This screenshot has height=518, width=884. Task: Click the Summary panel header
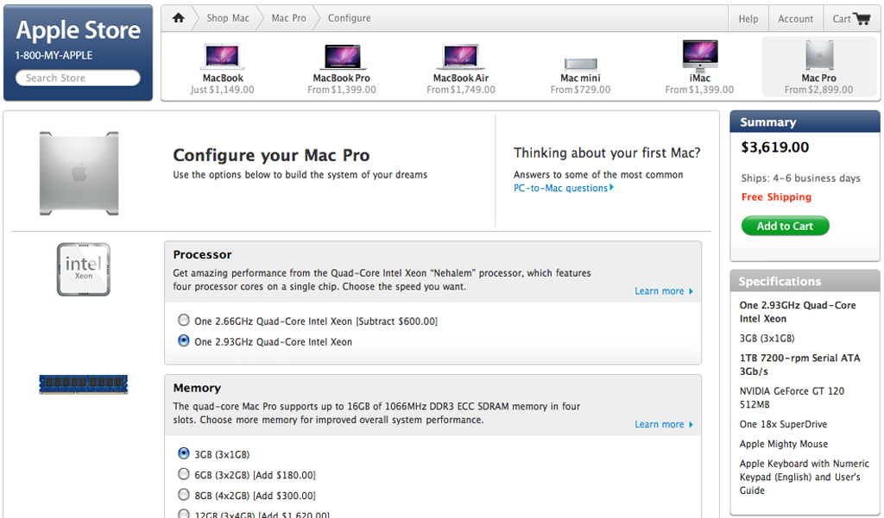point(805,122)
